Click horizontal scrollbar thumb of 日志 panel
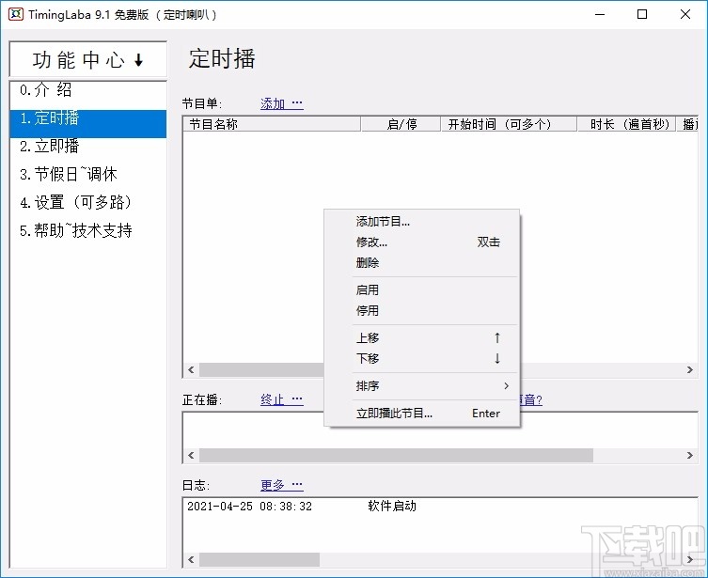The height and width of the screenshot is (578, 708). coord(260,560)
